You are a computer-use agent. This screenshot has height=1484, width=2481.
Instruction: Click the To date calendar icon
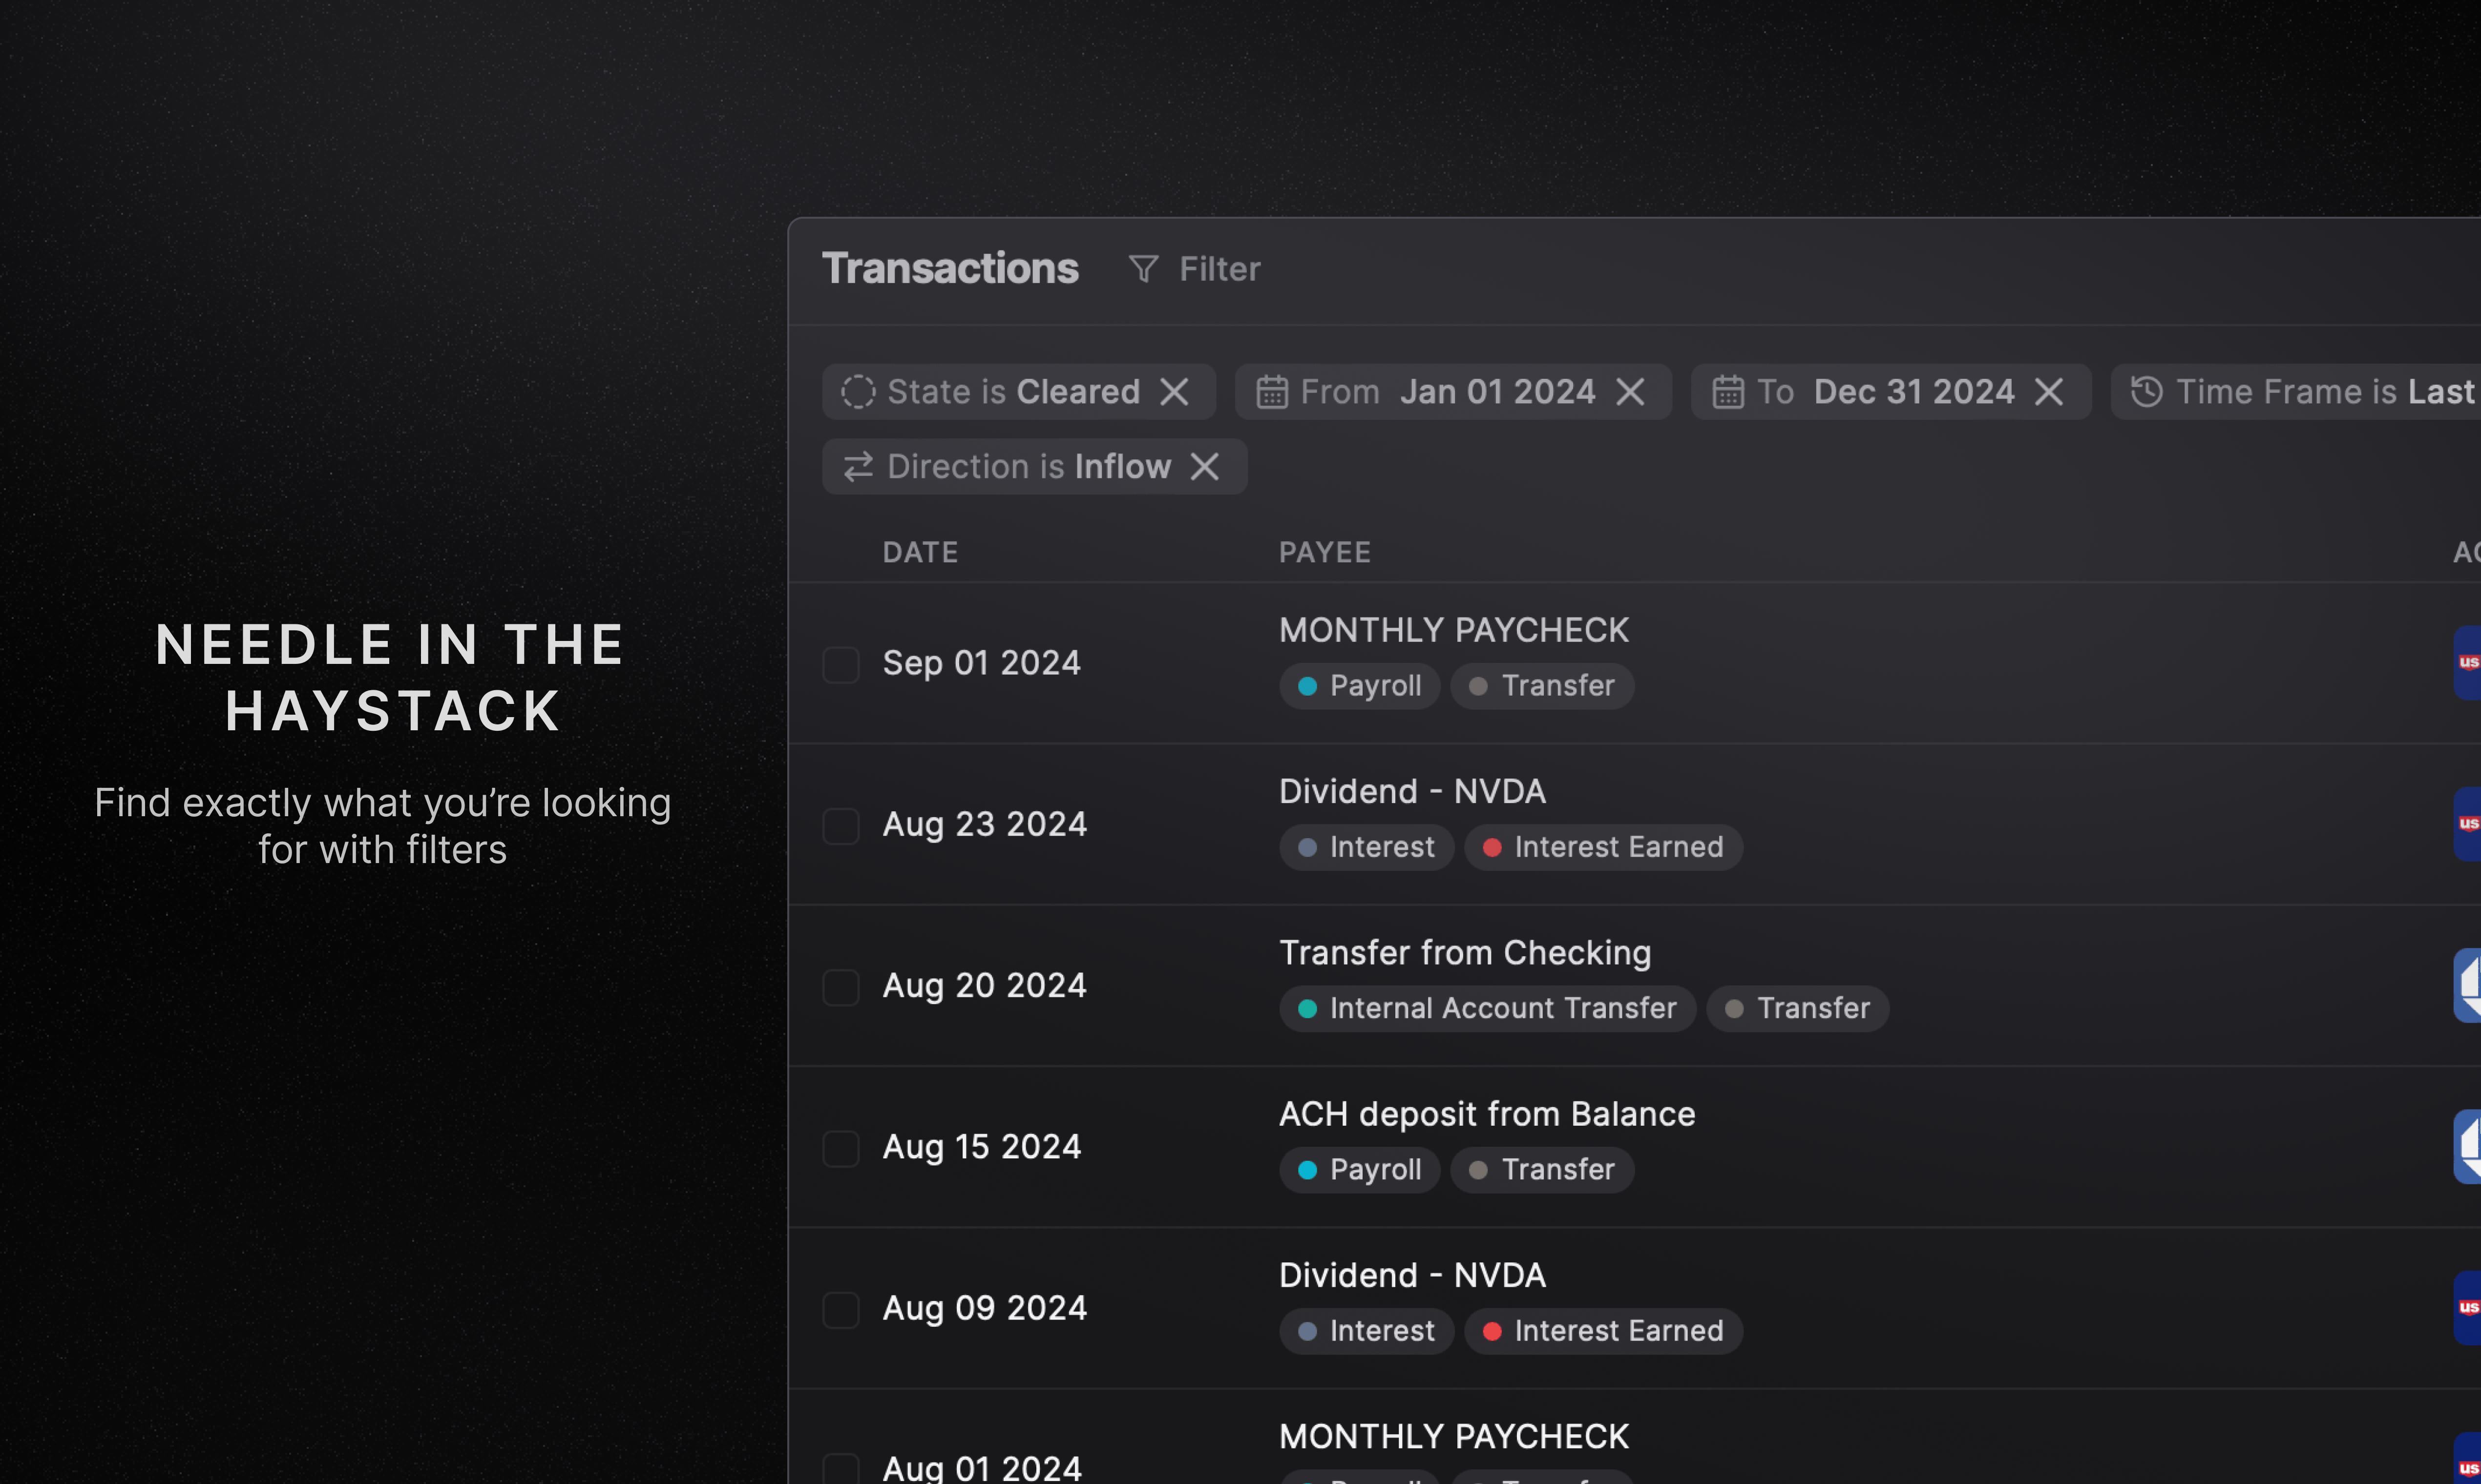1728,392
